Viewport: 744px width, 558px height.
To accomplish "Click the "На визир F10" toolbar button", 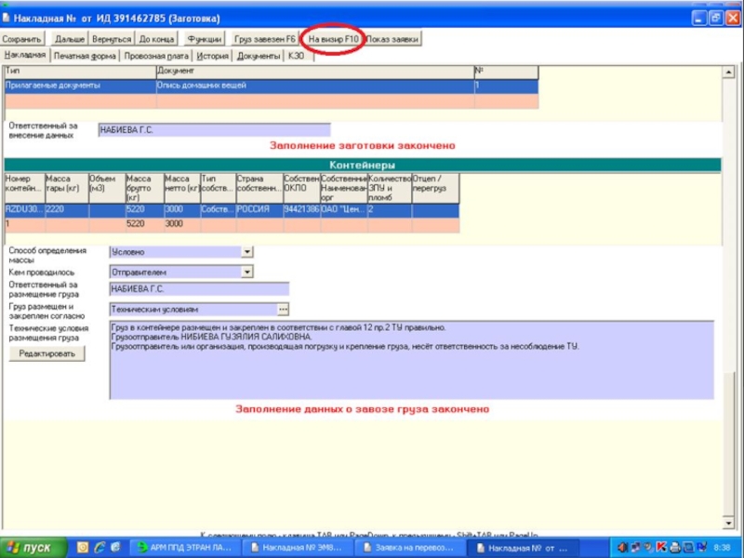I will 333,39.
